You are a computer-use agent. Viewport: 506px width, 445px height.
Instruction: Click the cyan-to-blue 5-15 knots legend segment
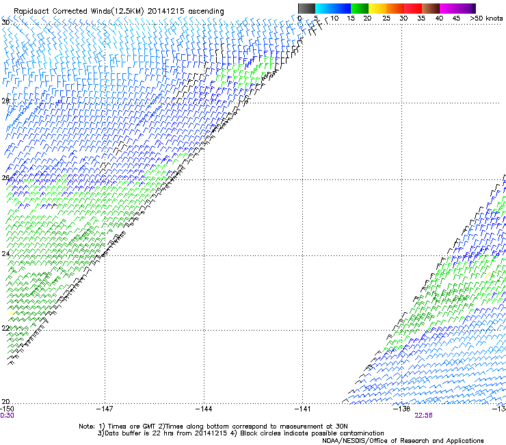[333, 8]
